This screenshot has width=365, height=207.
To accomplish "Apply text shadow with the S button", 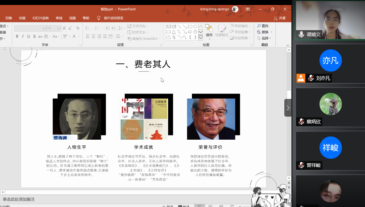I will (34, 37).
